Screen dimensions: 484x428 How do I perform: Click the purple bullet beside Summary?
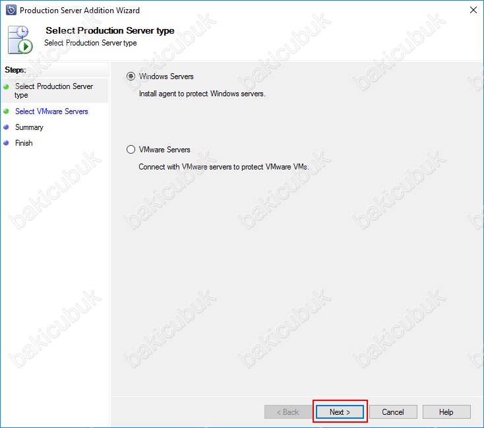point(6,127)
